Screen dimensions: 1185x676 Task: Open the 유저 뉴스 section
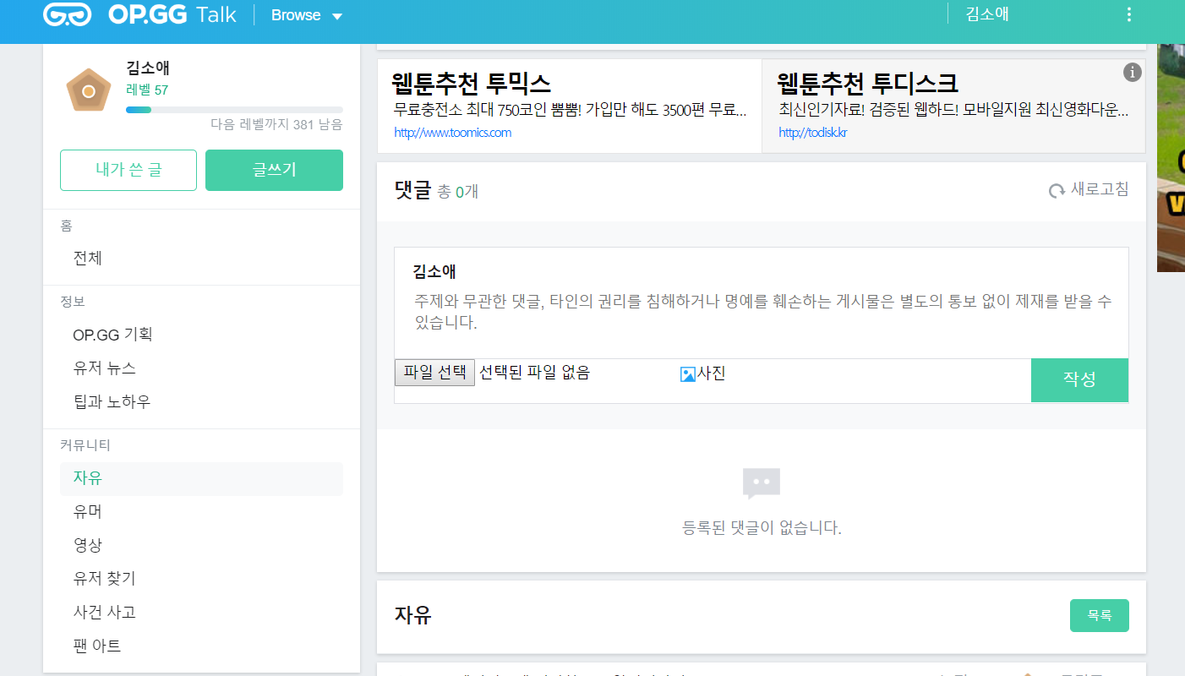(104, 368)
